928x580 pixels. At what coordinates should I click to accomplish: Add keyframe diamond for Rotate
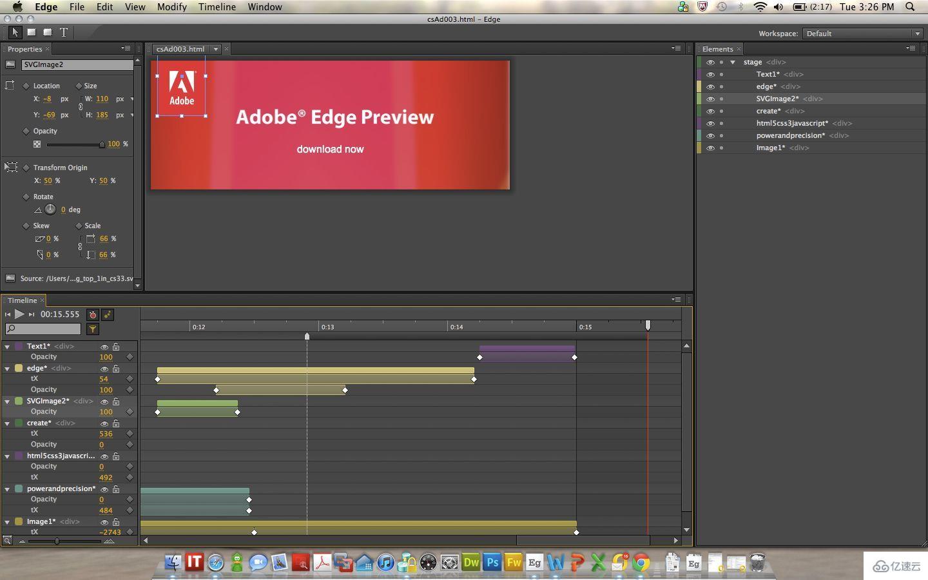[x=26, y=197]
